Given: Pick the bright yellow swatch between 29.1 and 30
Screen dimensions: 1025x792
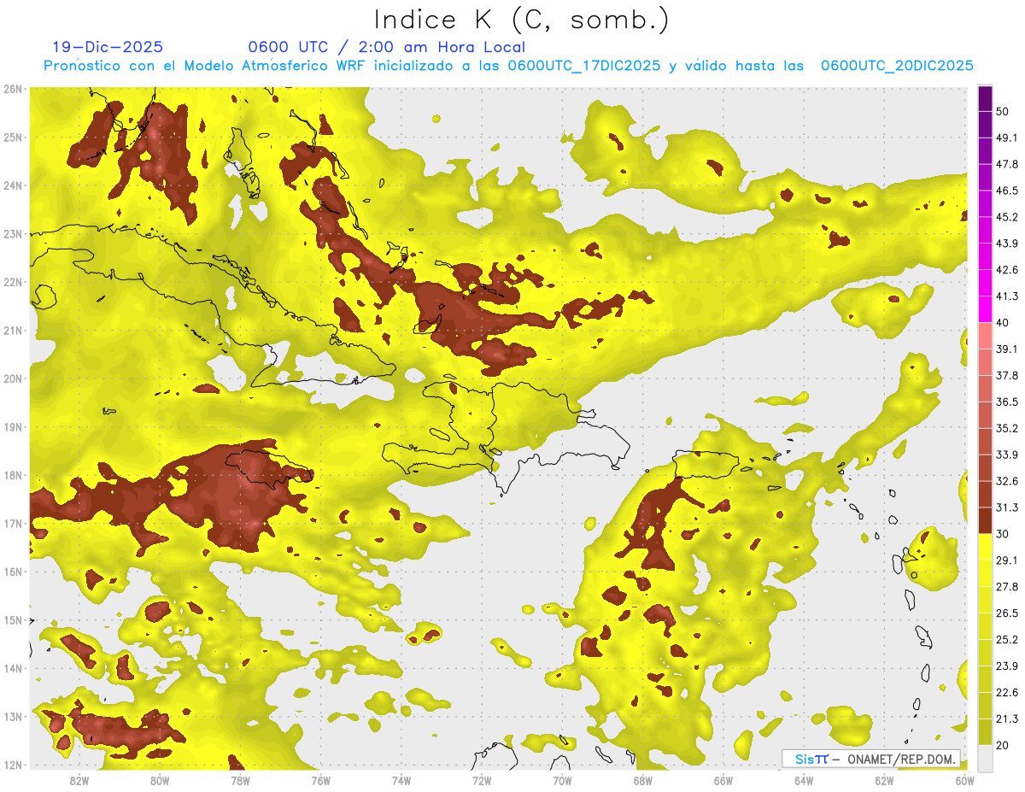Looking at the screenshot, I should click(985, 546).
